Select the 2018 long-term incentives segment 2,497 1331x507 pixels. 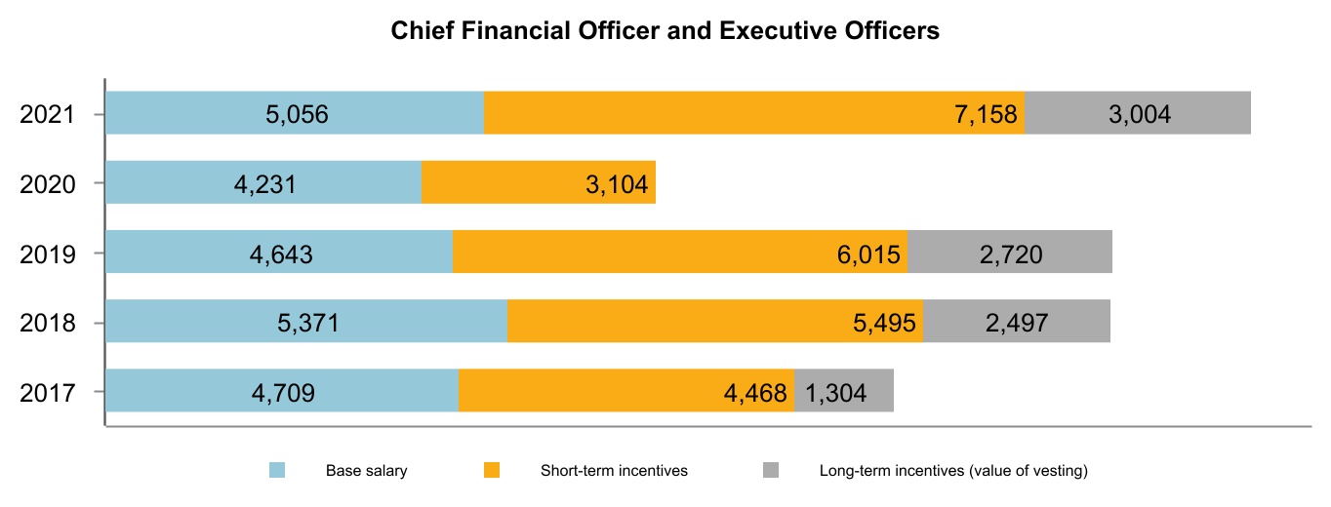pyautogui.click(x=1017, y=322)
